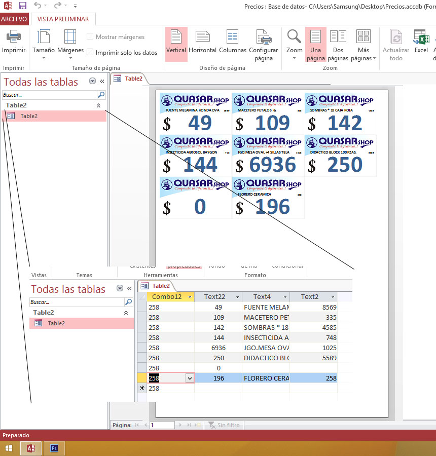
Task: Open the Márgenes dropdown
Action: pos(70,44)
